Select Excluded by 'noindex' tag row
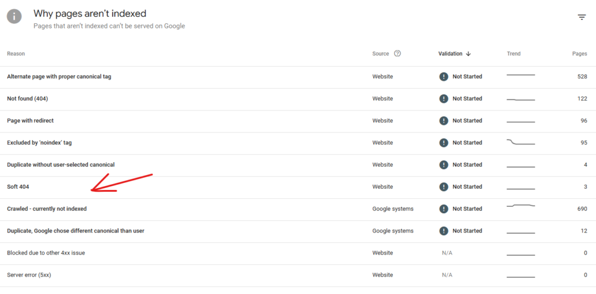 (x=40, y=143)
